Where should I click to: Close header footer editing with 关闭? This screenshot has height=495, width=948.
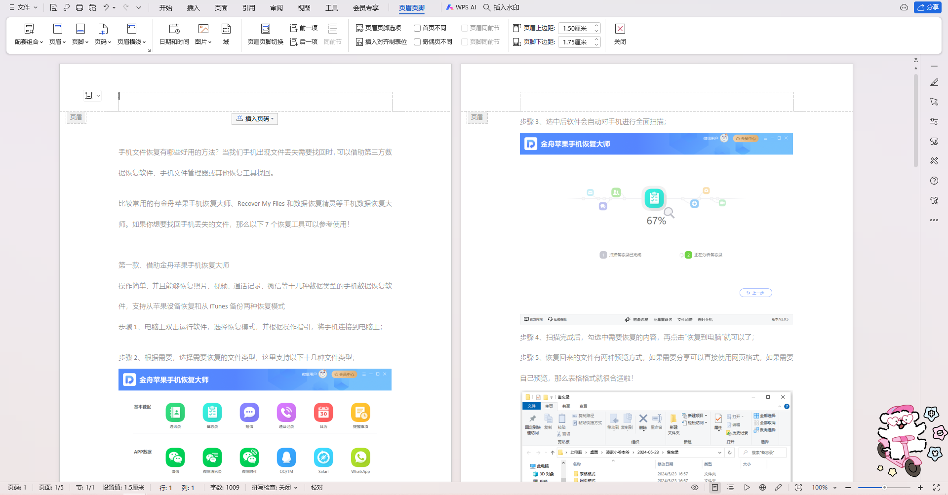tap(620, 35)
